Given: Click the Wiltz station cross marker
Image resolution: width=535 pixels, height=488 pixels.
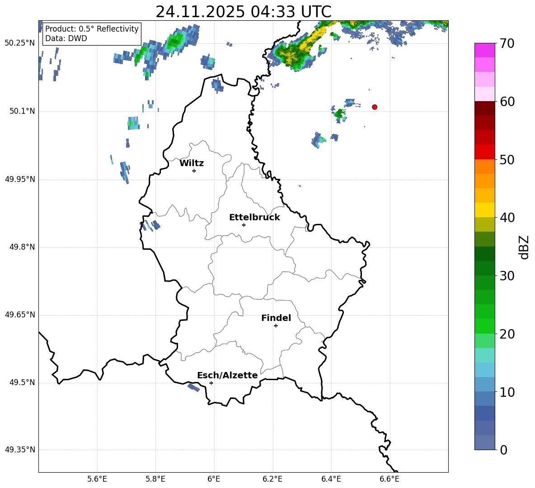Looking at the screenshot, I should click(x=194, y=171).
